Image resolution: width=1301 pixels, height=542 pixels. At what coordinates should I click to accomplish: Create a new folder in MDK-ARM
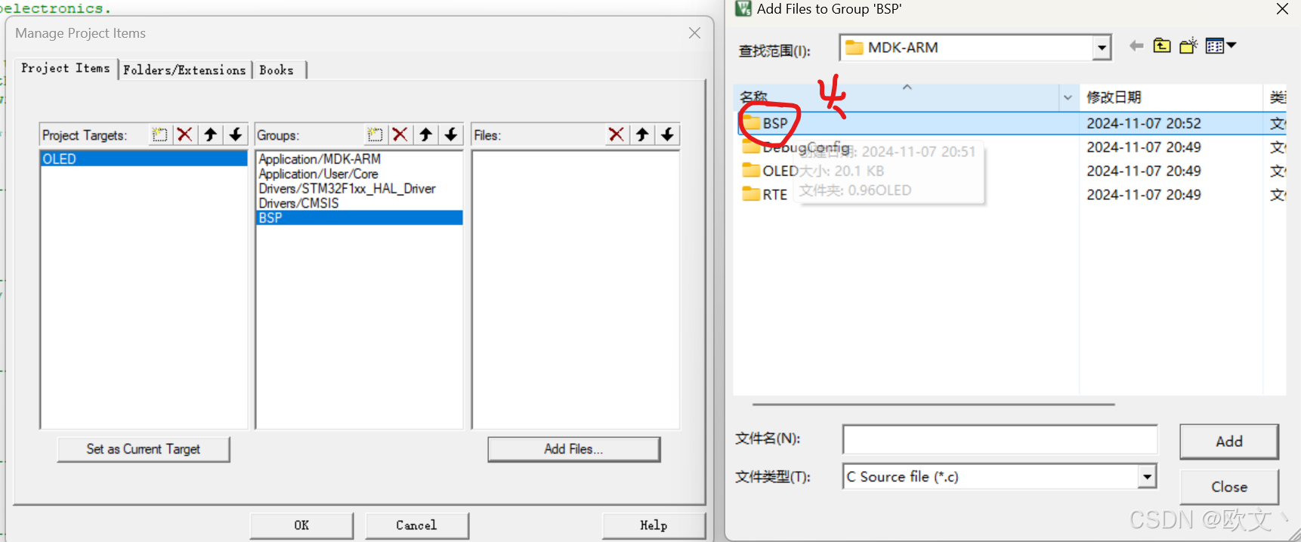click(x=1188, y=46)
